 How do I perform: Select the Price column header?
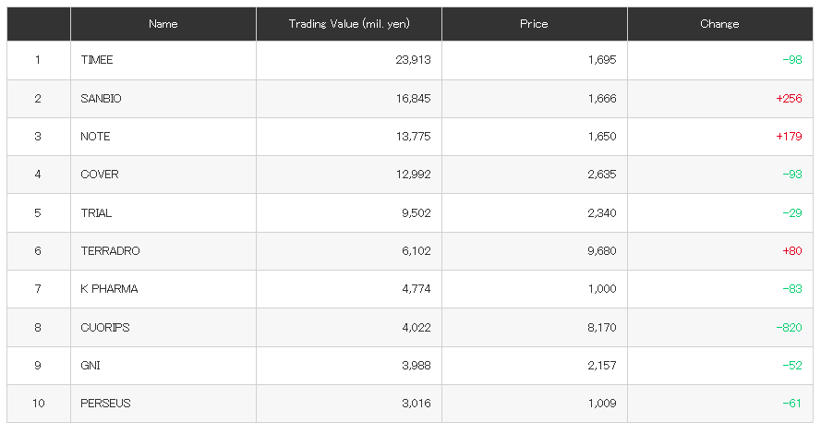[534, 24]
